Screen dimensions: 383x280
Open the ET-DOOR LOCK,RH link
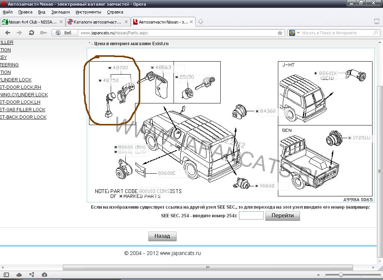[x=21, y=87]
